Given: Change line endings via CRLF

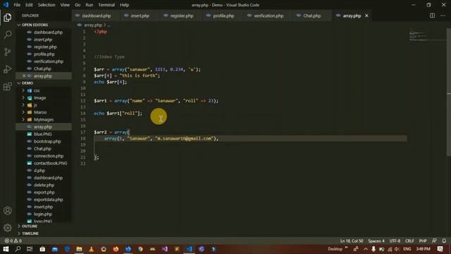Looking at the screenshot, I should 409,241.
